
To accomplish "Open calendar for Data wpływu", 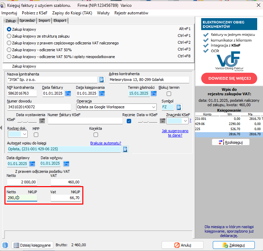I will [67, 164].
